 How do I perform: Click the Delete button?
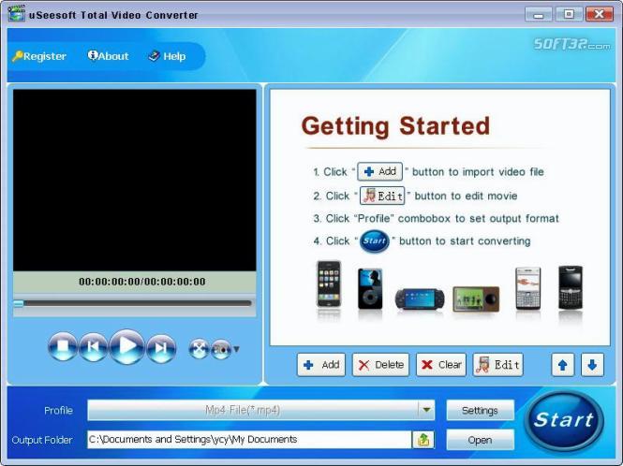coord(380,365)
